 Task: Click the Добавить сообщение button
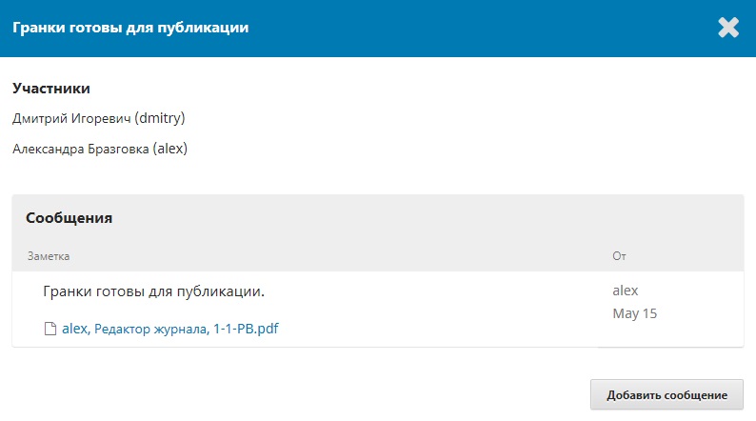pos(666,394)
